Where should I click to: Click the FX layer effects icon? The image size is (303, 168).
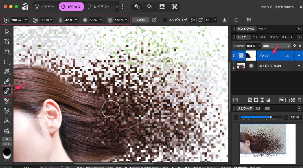(x=250, y=100)
